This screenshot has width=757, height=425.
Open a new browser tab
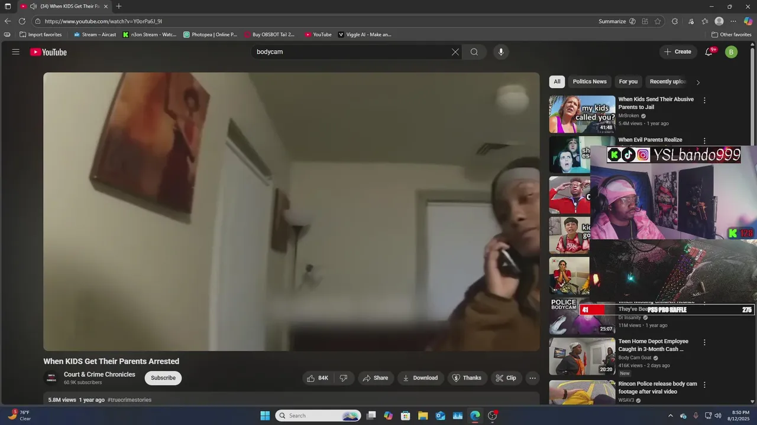pyautogui.click(x=119, y=6)
